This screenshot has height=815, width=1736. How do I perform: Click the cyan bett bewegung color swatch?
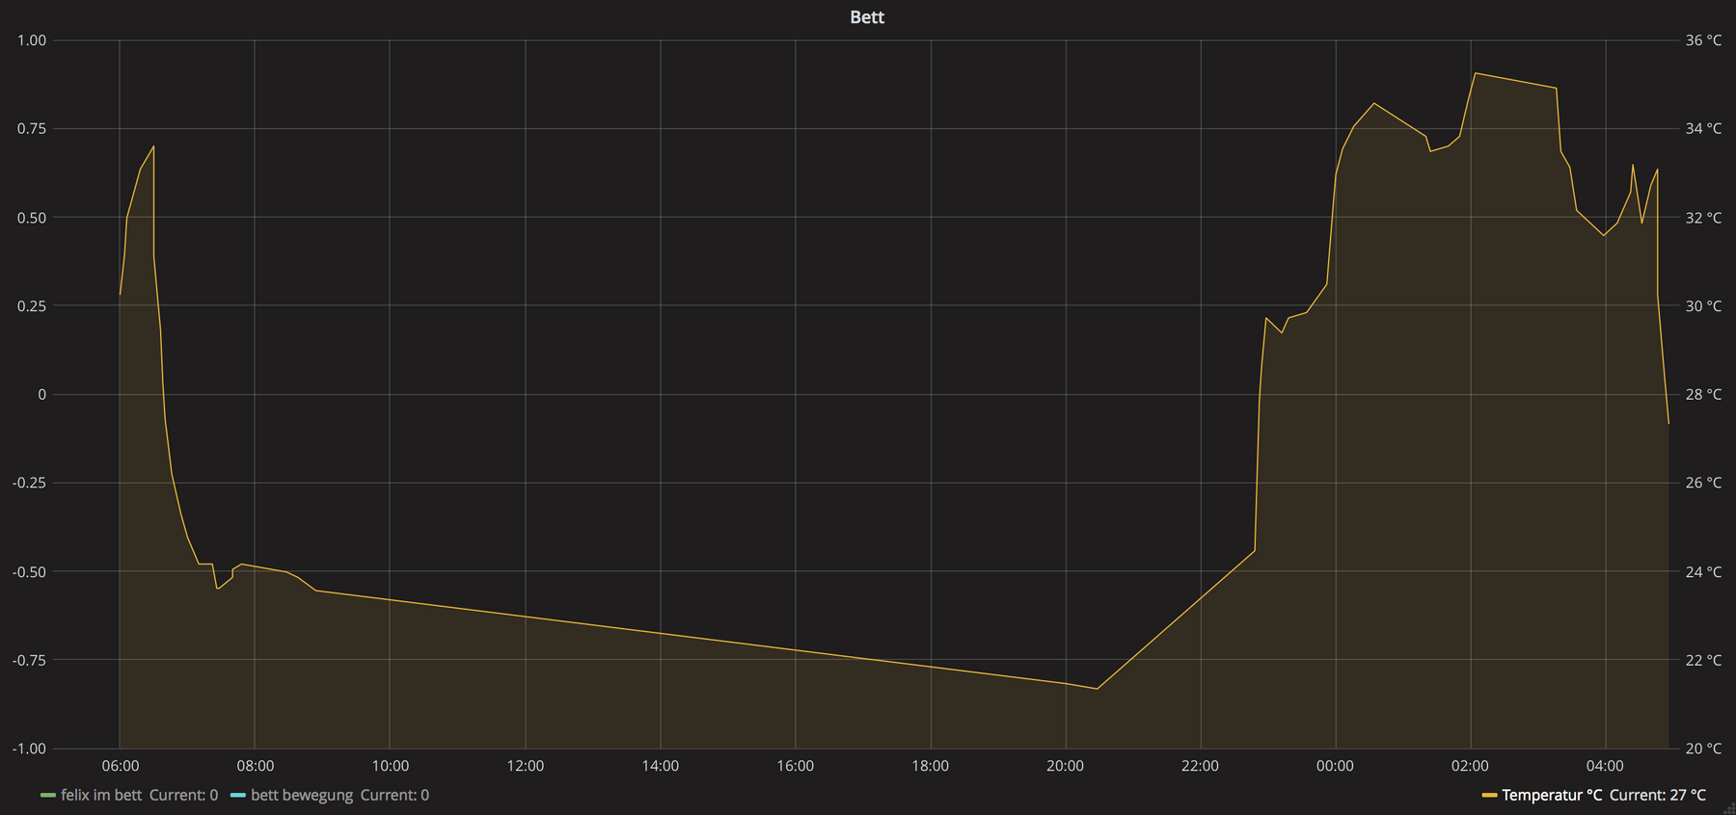coord(238,796)
